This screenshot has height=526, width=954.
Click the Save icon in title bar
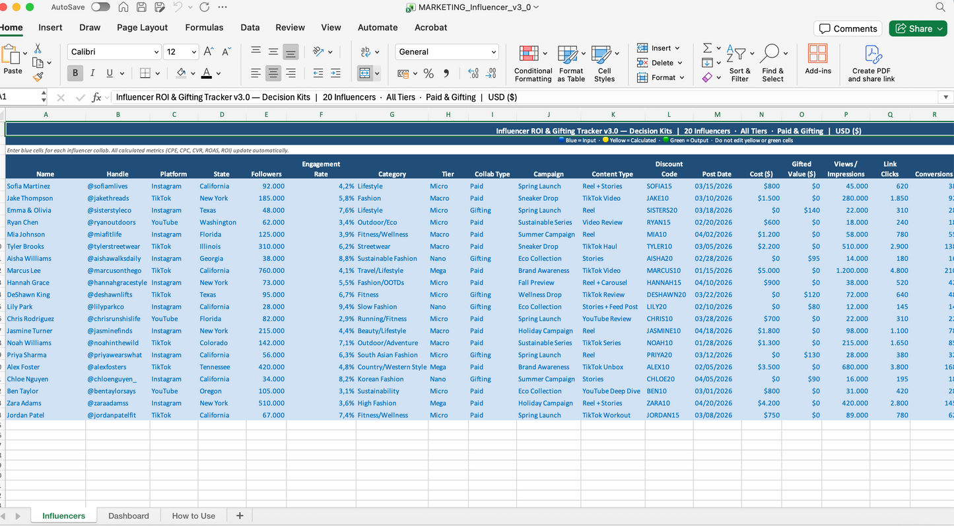click(x=141, y=7)
